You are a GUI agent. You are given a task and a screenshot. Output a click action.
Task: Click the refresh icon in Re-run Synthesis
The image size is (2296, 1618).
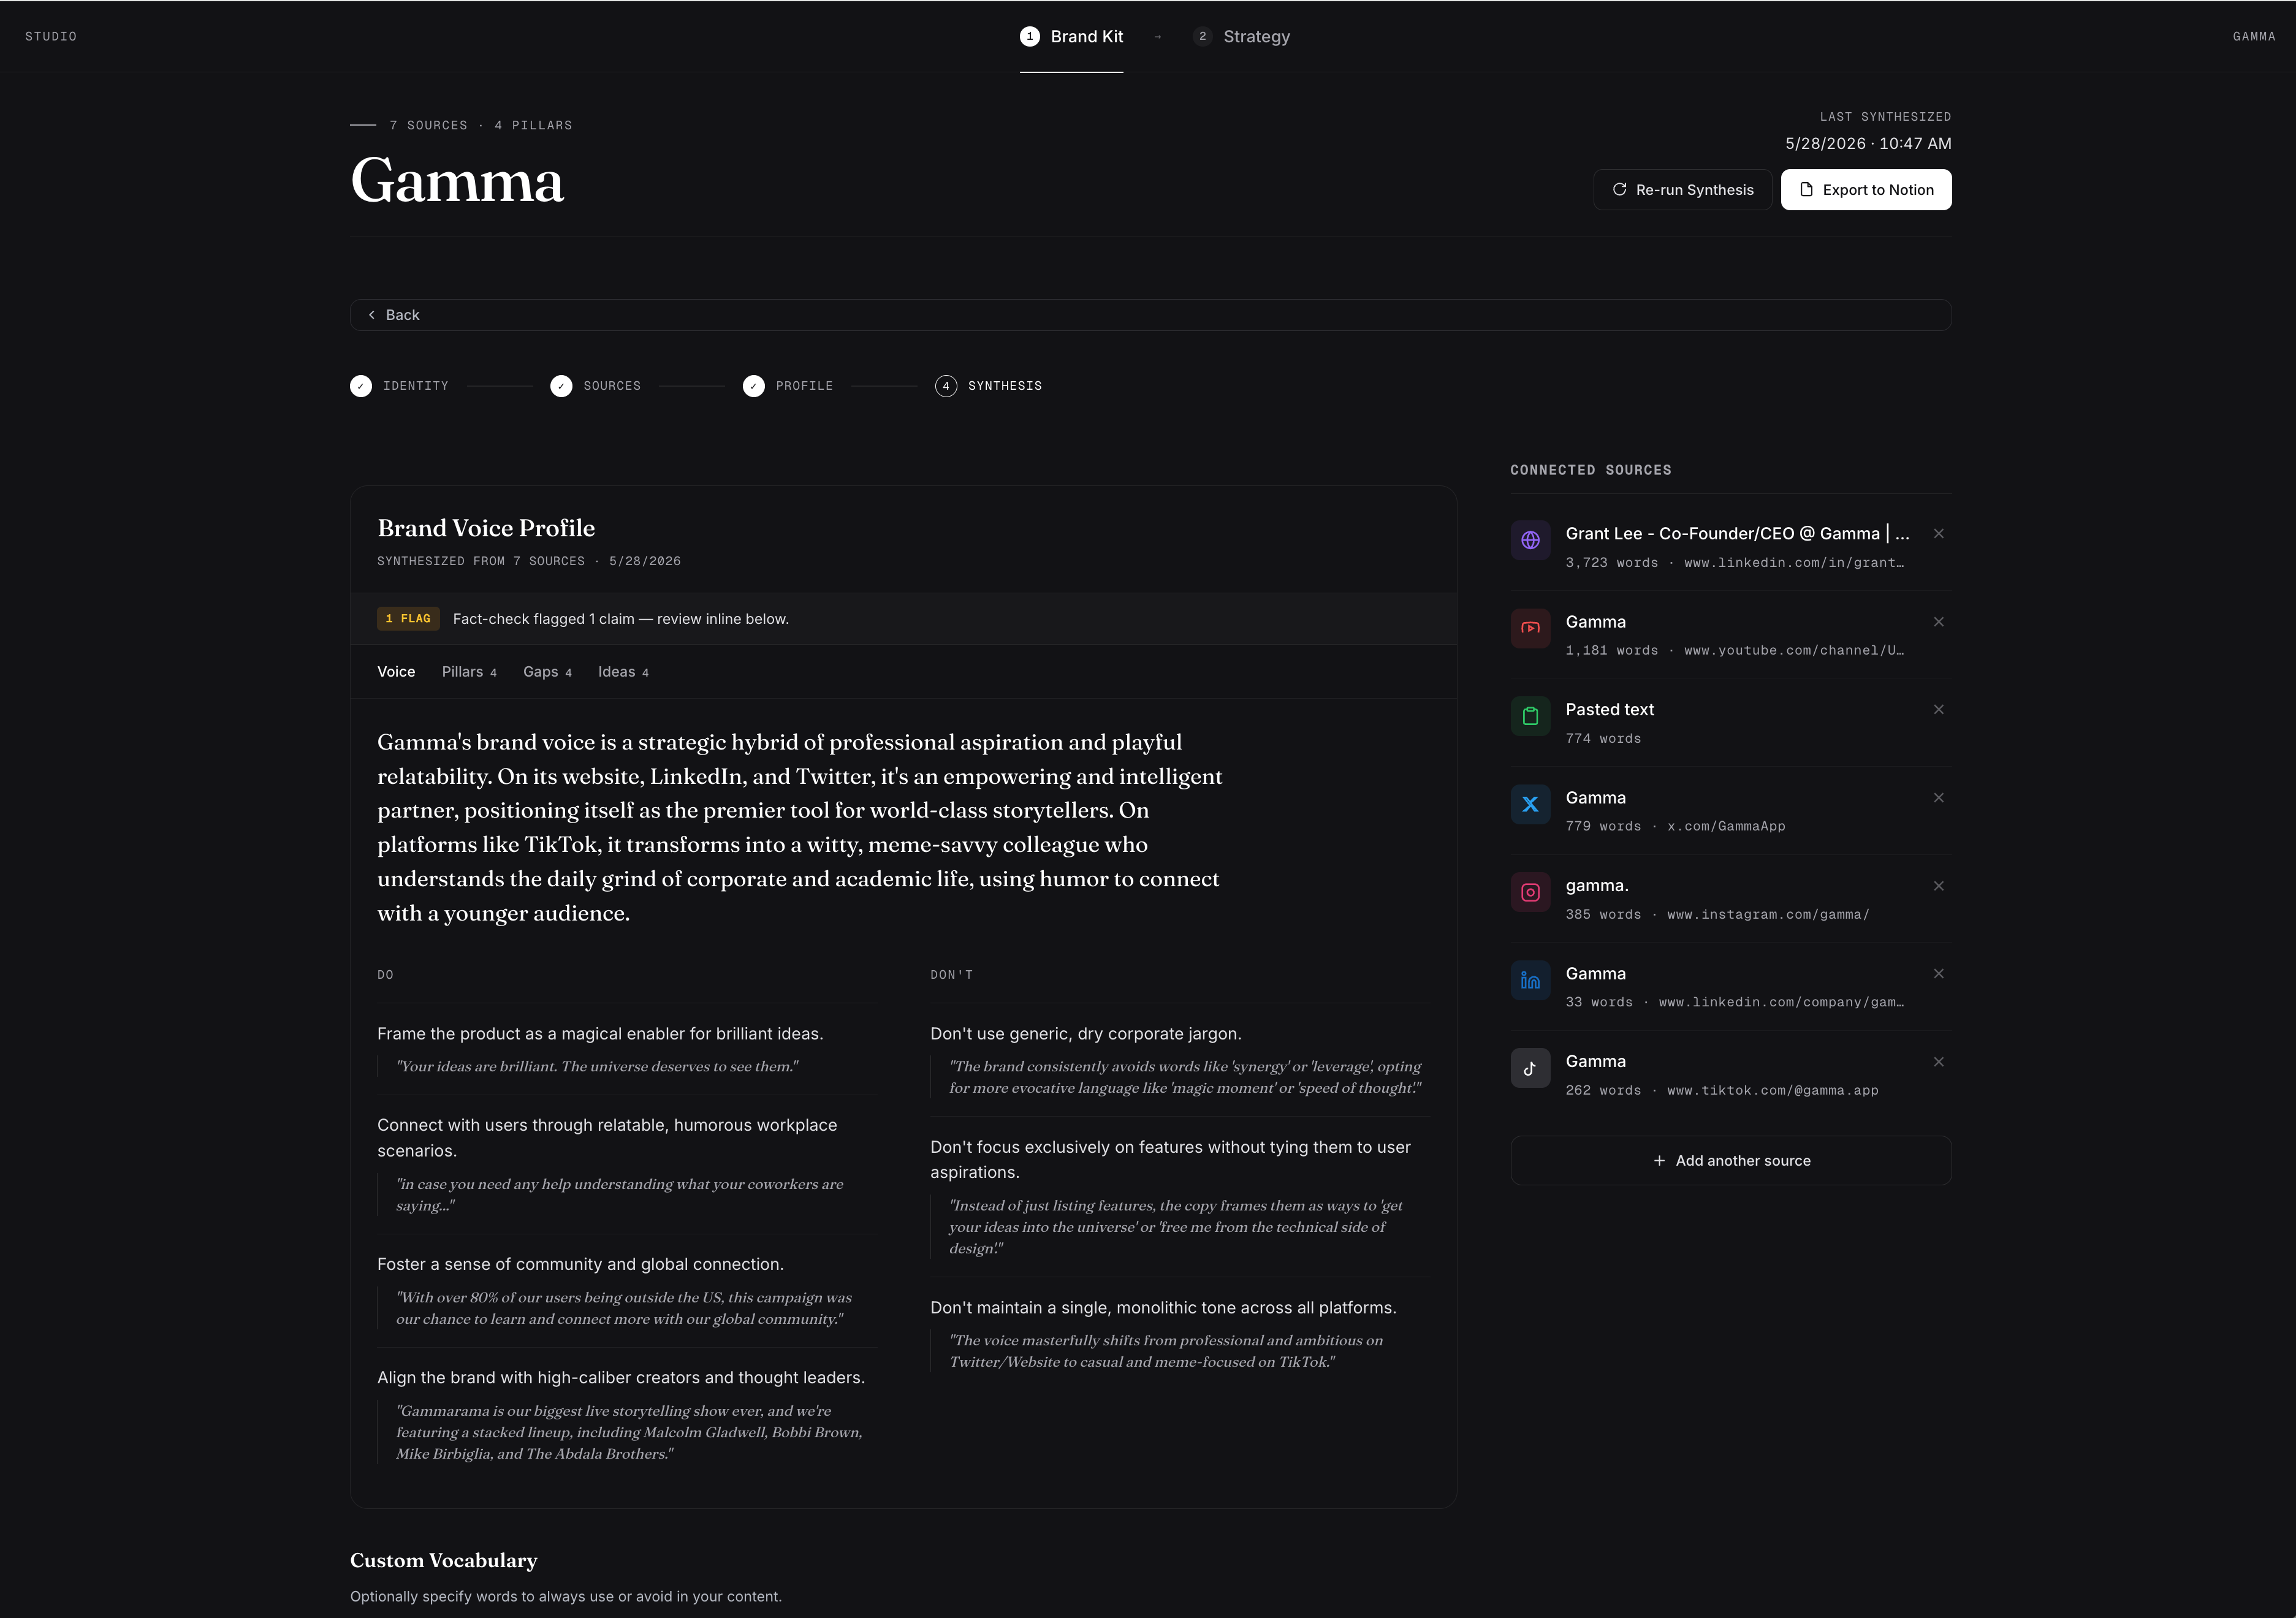coord(1619,189)
